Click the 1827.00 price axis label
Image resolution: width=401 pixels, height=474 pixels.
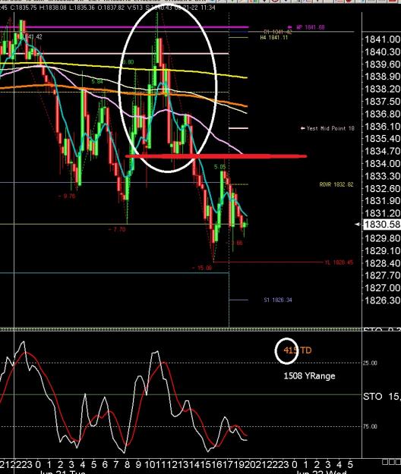pyautogui.click(x=383, y=287)
